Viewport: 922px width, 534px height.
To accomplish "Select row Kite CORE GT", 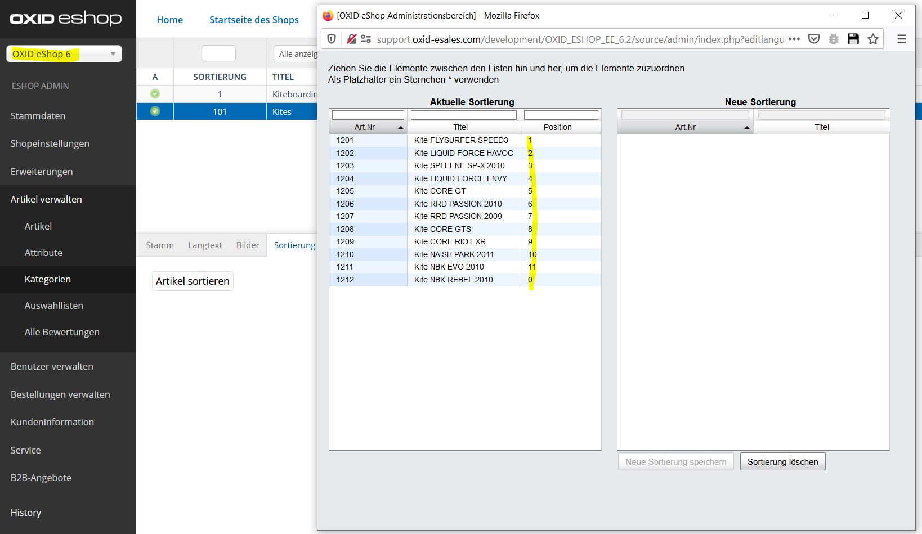I will [x=465, y=191].
